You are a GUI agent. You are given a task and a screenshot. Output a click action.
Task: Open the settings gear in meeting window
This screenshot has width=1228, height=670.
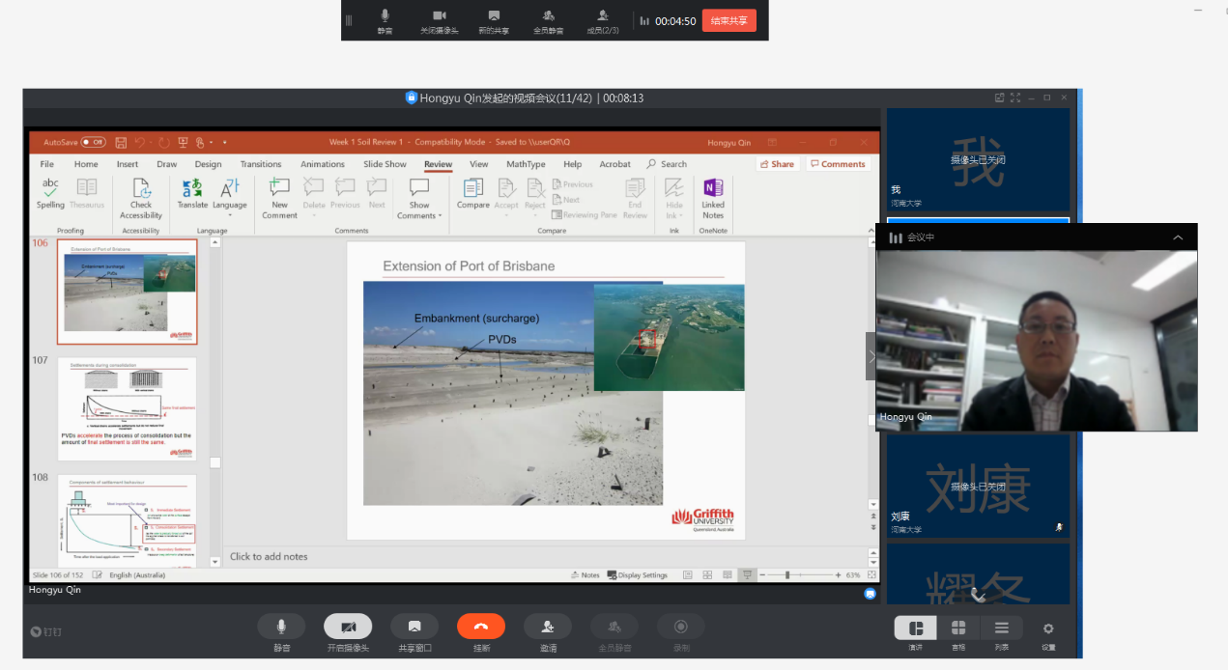(1048, 628)
